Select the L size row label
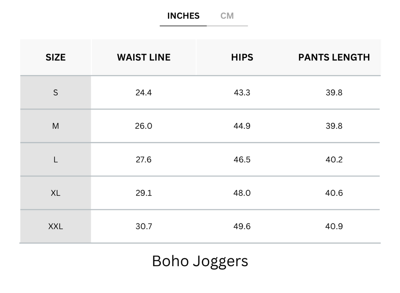This screenshot has width=400, height=293. [x=56, y=160]
